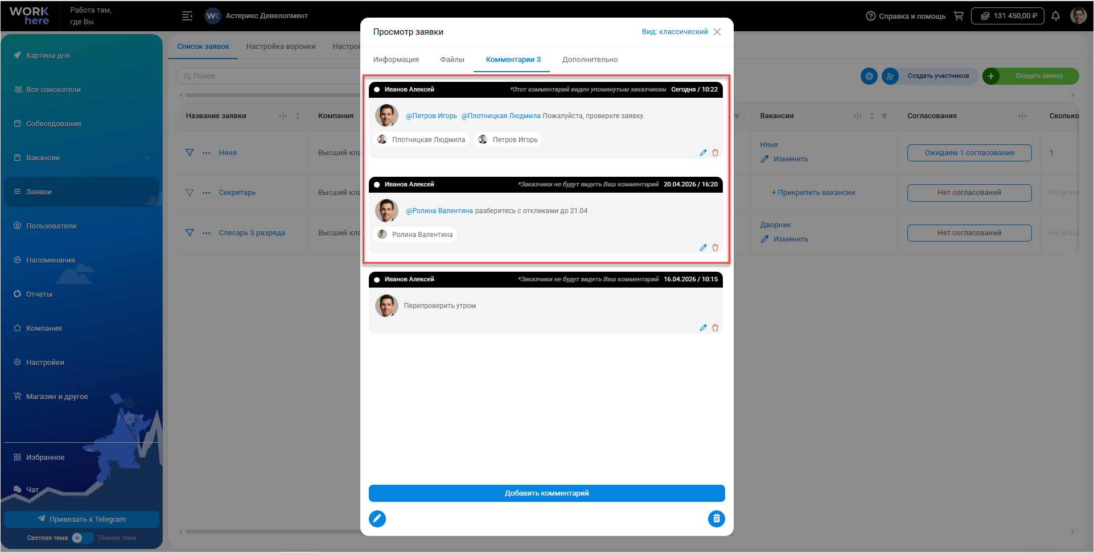The height and width of the screenshot is (553, 1094).
Task: Click the Work here logo
Action: (x=30, y=16)
